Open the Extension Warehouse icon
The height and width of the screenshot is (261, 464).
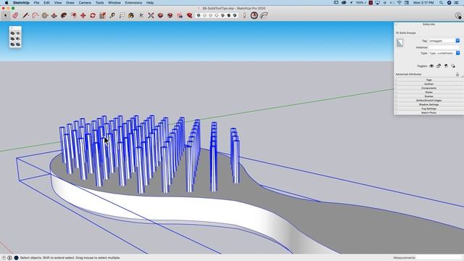pos(170,15)
